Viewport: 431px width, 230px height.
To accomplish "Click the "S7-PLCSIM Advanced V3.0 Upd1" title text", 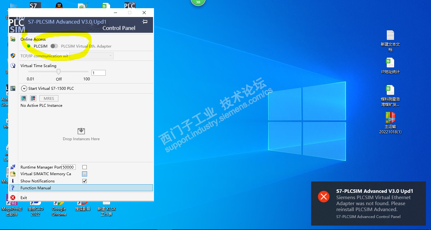I will tap(67, 22).
